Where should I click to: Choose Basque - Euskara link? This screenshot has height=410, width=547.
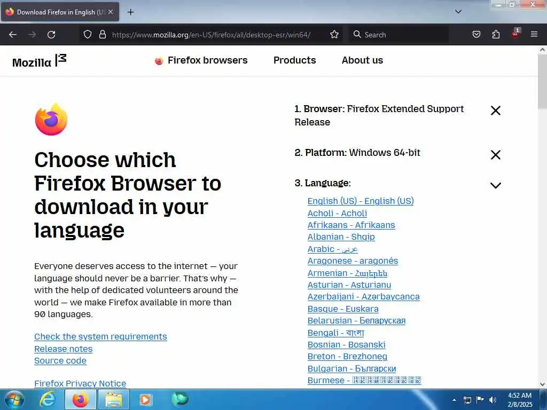(x=342, y=309)
